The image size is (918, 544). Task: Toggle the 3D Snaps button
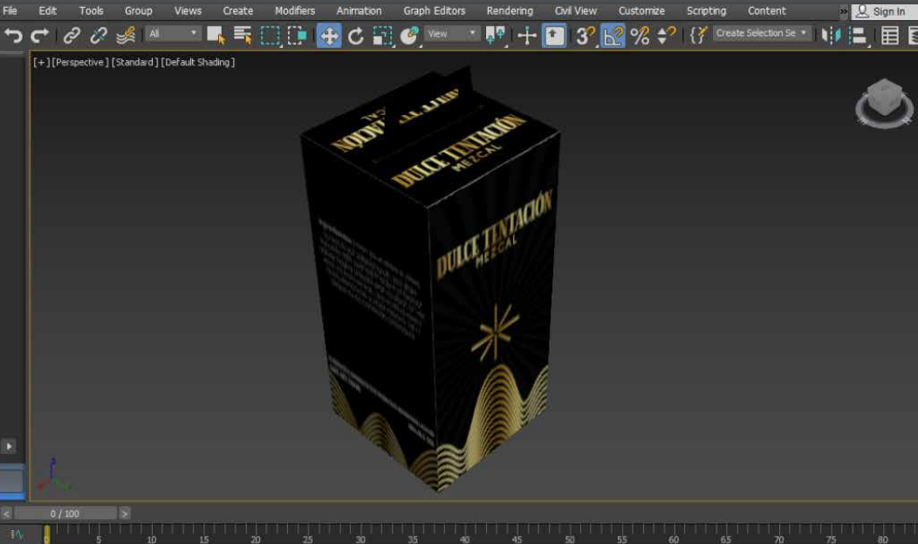click(585, 36)
